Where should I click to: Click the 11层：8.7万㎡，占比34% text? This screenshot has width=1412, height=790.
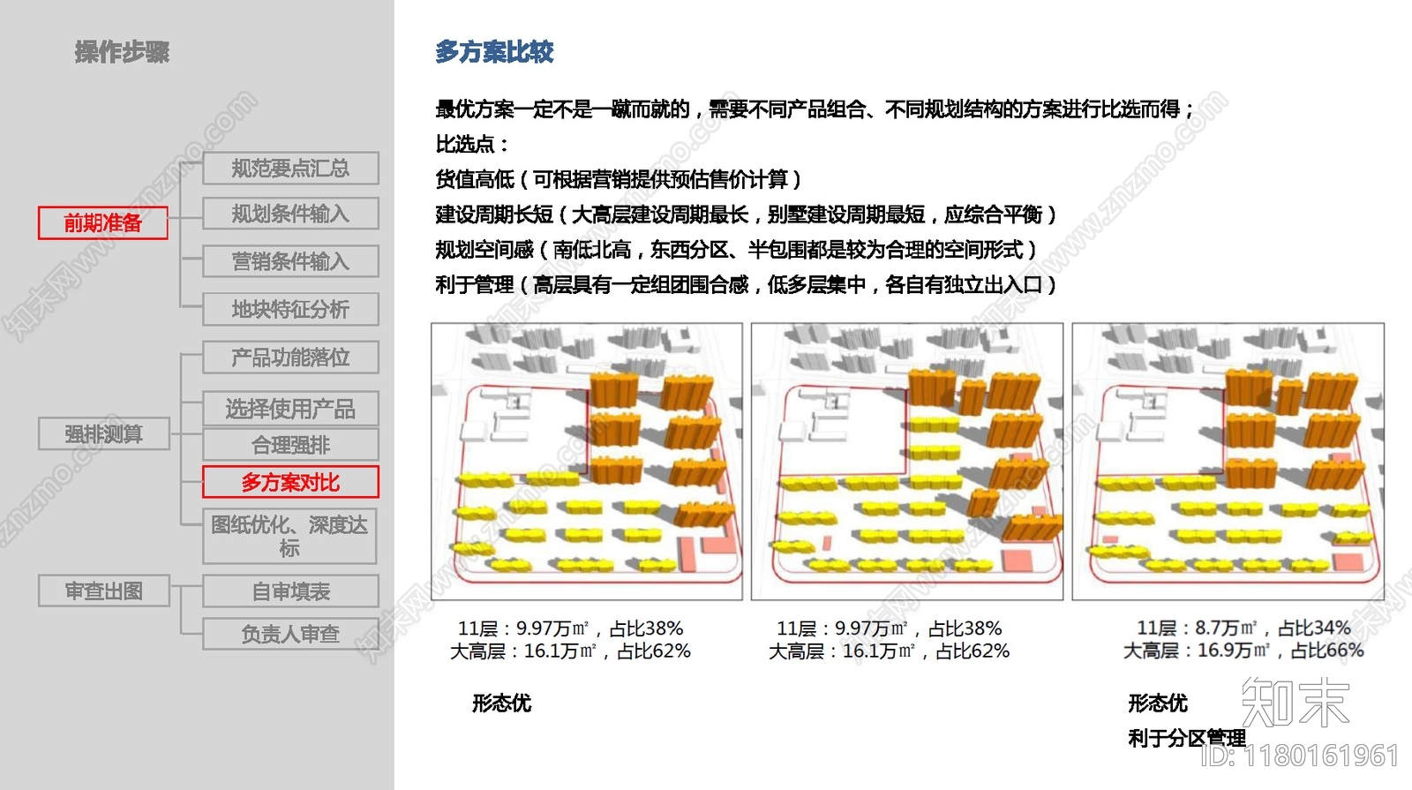pos(1243,628)
